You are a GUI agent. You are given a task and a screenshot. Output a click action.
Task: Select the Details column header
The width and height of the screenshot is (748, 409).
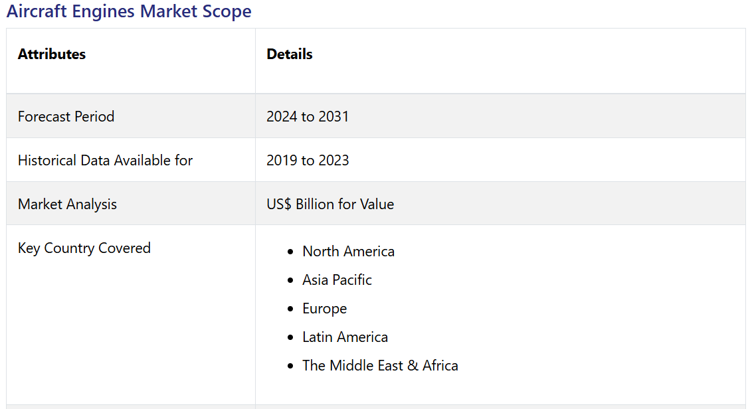point(290,54)
